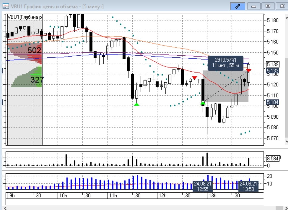Click the 5 090 price axis label

click(273, 117)
